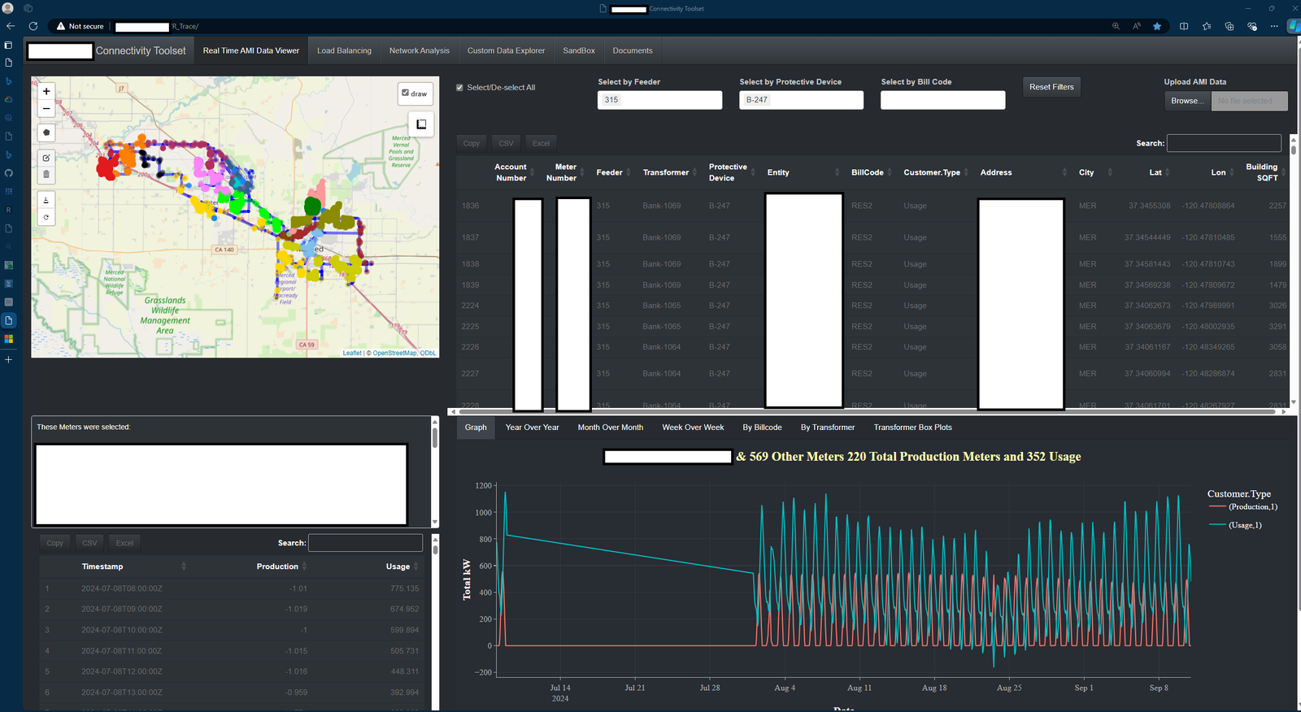The height and width of the screenshot is (712, 1301).
Task: Click the meter table Search field
Action: (1224, 143)
